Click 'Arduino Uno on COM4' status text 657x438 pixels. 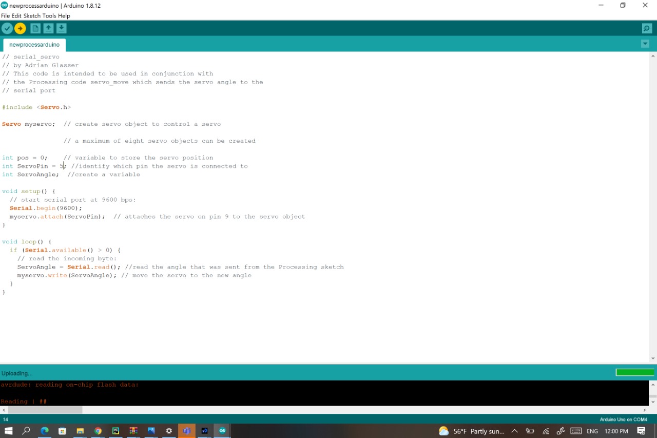point(624,420)
